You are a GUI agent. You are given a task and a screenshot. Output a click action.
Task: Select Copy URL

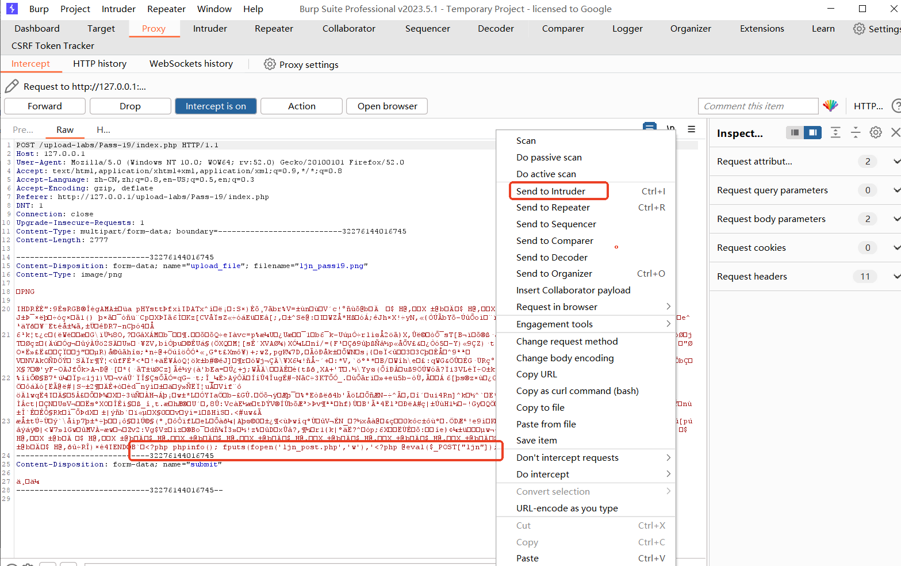click(585, 374)
